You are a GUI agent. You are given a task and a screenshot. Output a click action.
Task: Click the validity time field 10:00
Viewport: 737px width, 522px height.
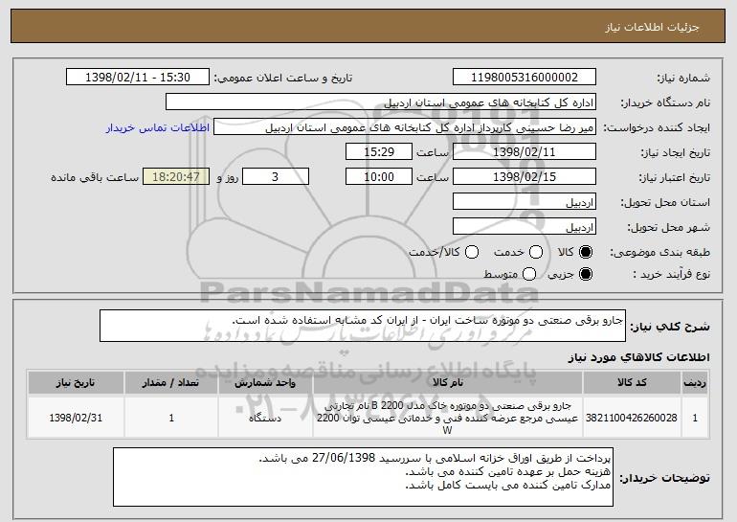379,177
